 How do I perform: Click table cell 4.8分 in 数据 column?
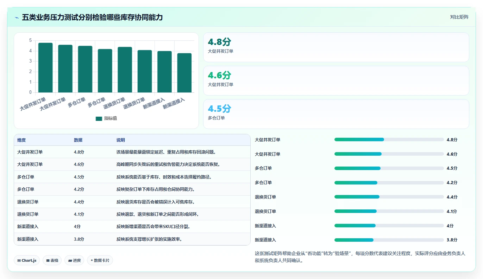[79, 152]
